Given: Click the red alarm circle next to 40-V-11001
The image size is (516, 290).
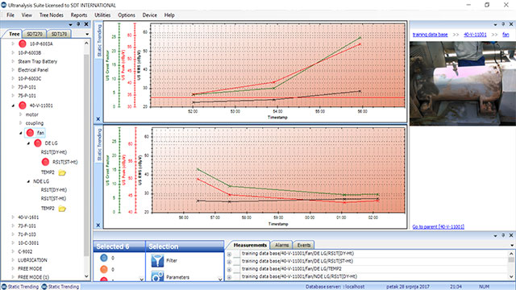Looking at the screenshot, I should (23, 106).
